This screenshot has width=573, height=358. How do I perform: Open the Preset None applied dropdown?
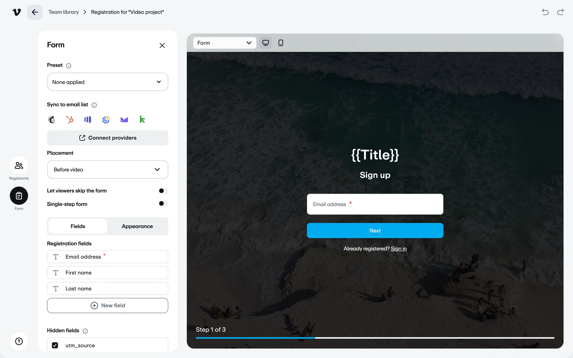[x=107, y=82]
